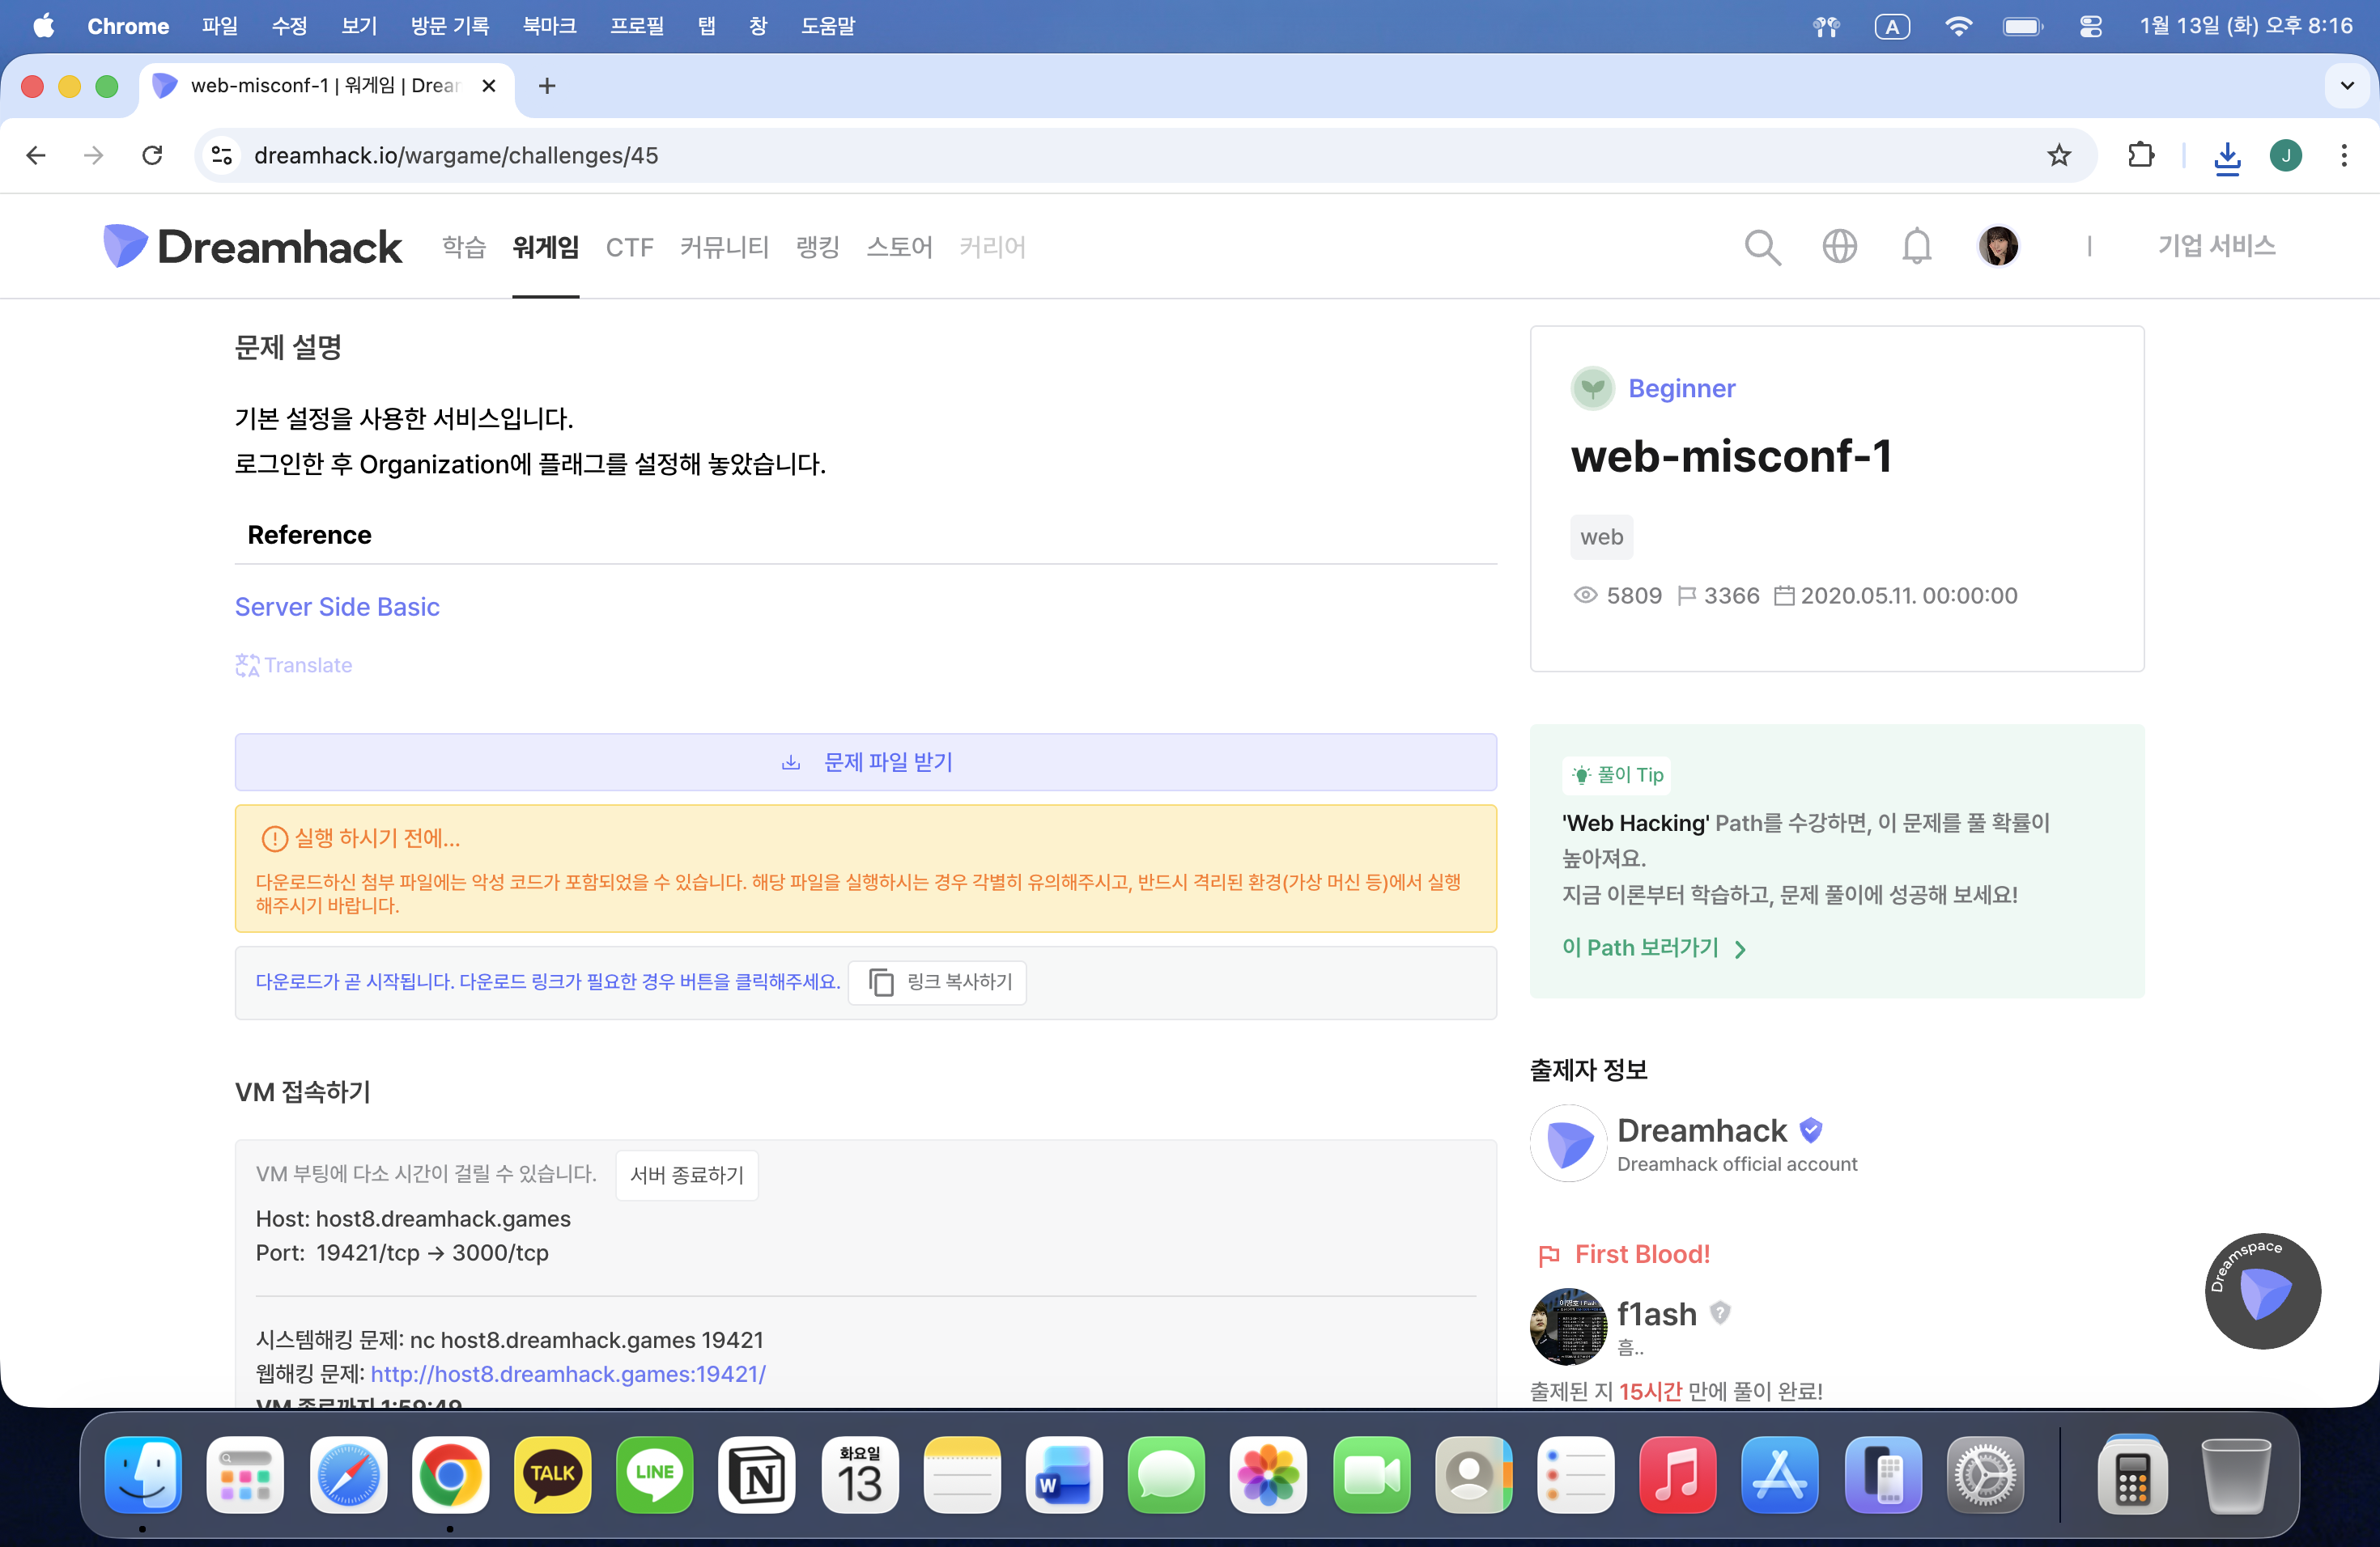Open Chrome extensions puzzle icon
2380x1547 pixels.
pyautogui.click(x=2141, y=156)
